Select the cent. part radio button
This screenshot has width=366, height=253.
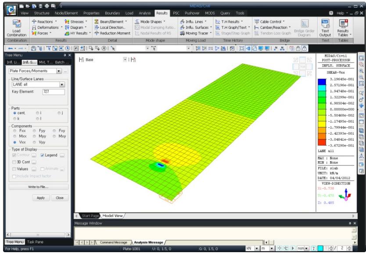tap(15, 113)
